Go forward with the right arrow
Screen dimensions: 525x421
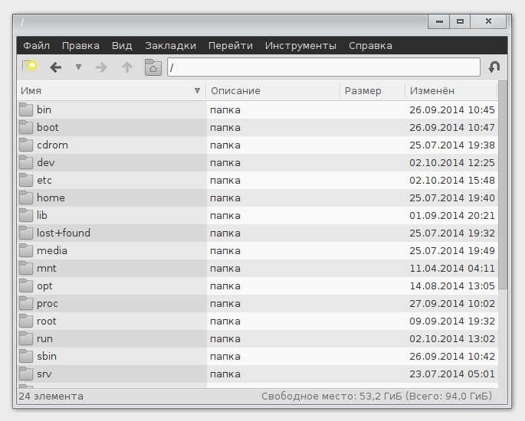pyautogui.click(x=101, y=67)
